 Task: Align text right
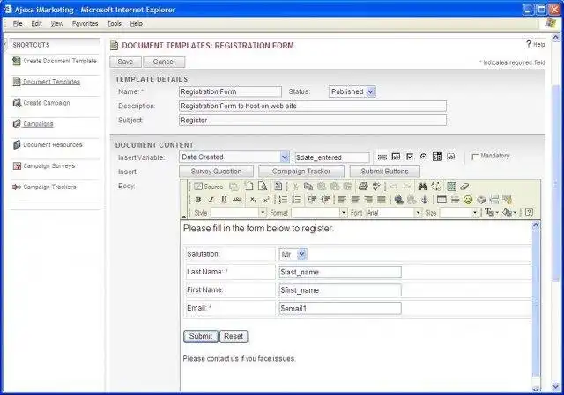point(368,200)
